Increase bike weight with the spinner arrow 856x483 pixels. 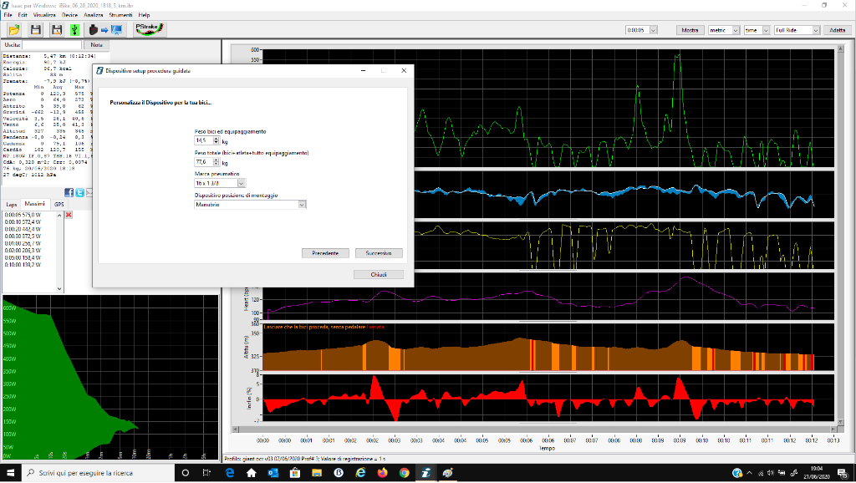pos(216,138)
